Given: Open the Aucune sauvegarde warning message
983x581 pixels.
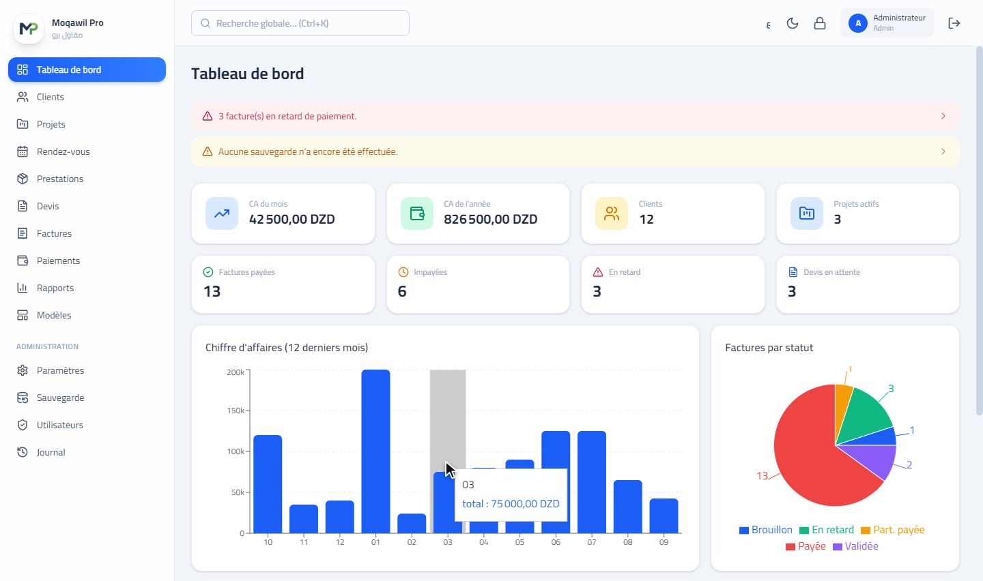Looking at the screenshot, I should (575, 151).
